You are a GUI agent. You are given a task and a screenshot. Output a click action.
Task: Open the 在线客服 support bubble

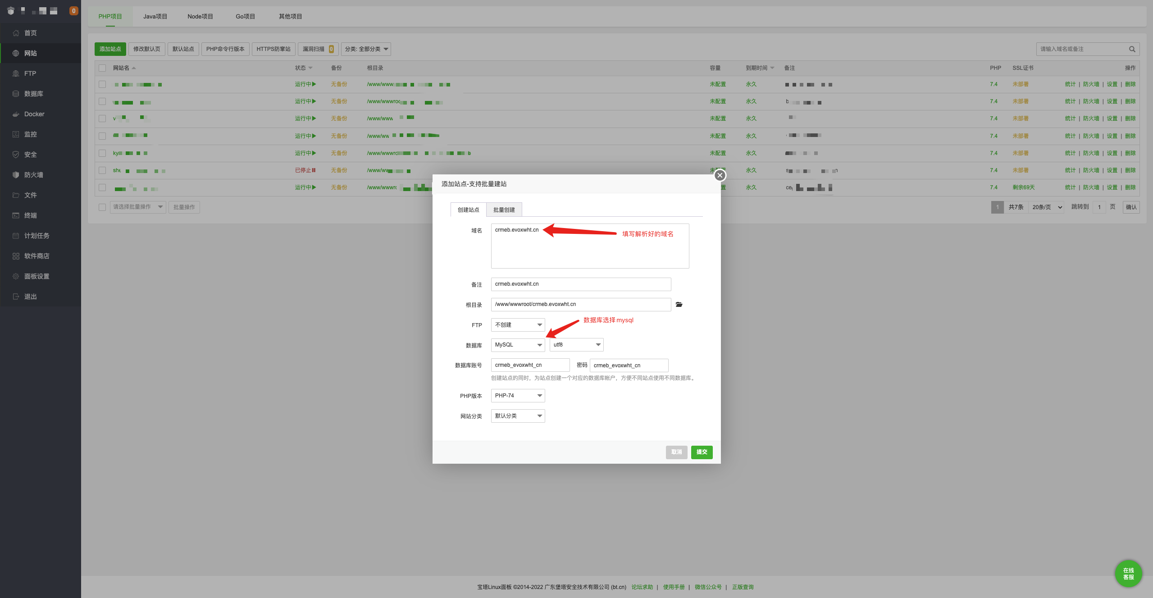coord(1128,573)
